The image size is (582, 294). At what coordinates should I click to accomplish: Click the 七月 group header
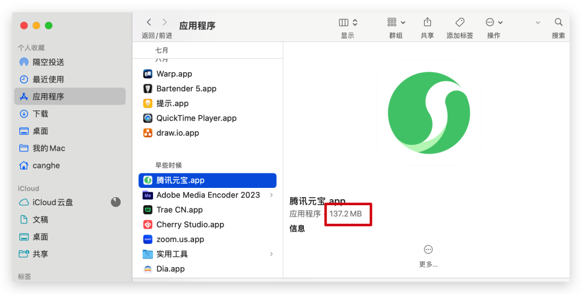162,50
